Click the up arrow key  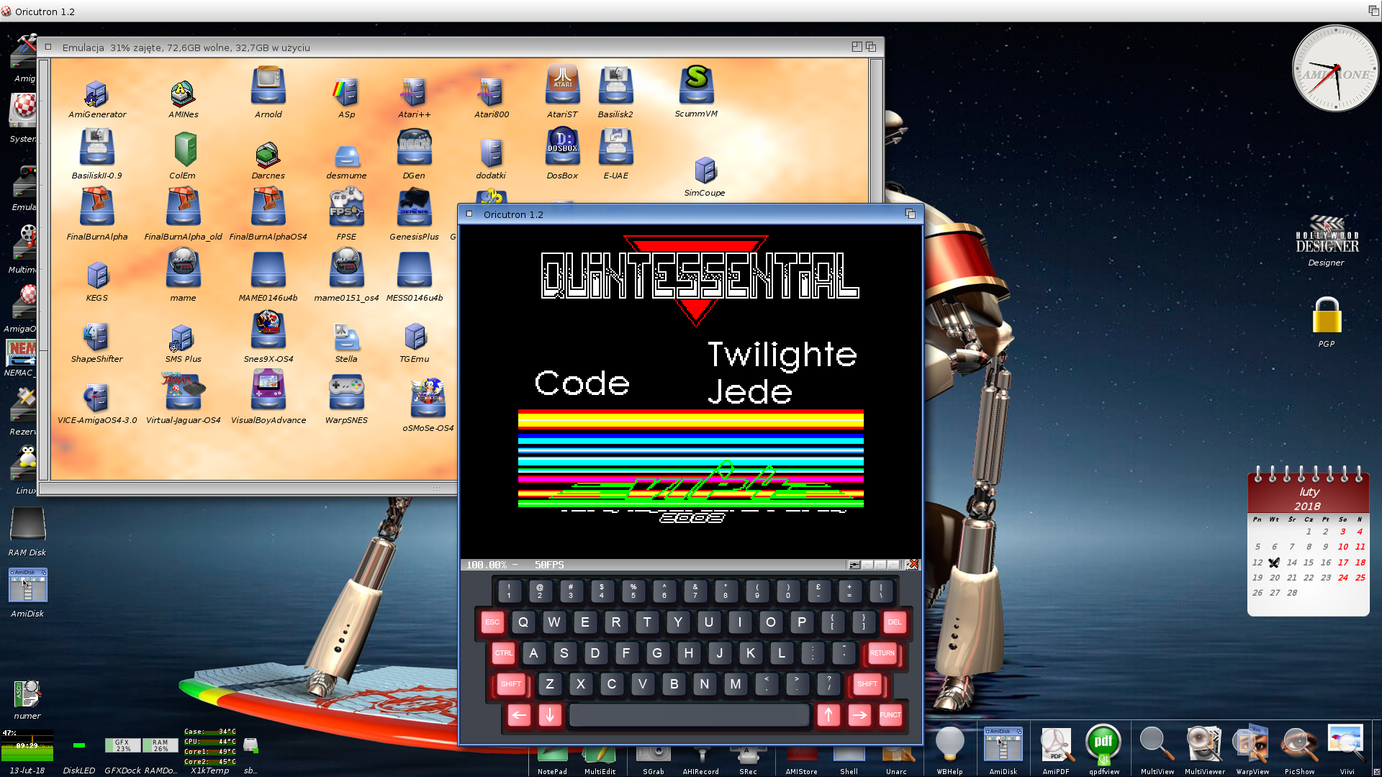tap(828, 715)
